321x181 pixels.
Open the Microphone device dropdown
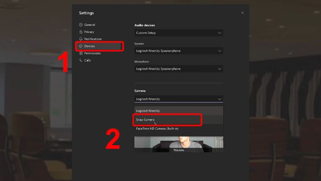(179, 69)
